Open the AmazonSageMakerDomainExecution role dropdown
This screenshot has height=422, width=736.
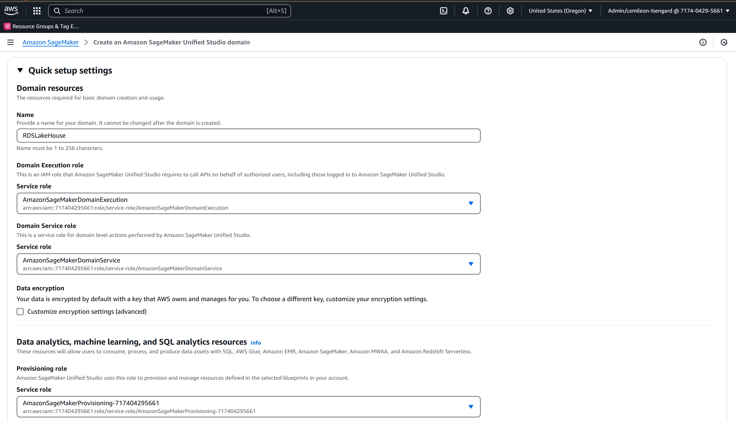(248, 203)
